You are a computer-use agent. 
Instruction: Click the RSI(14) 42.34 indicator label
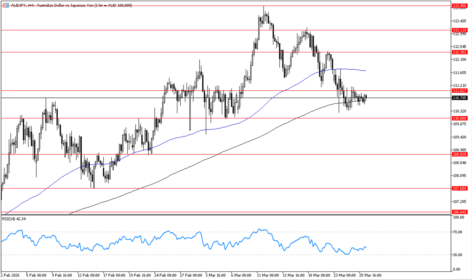pos(14,219)
